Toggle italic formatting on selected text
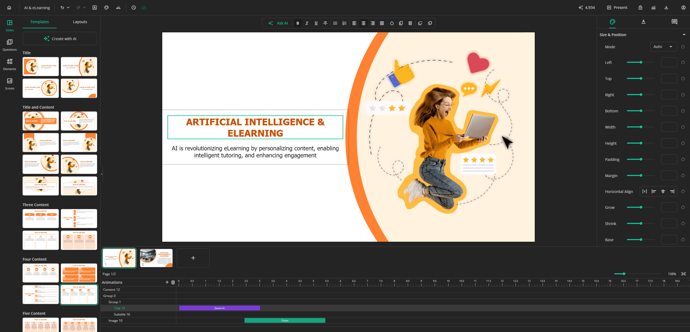The image size is (690, 332). tap(307, 23)
